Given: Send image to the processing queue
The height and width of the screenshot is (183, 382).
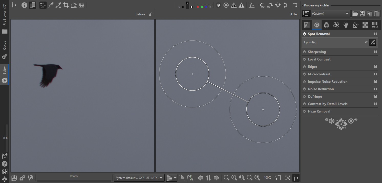Looking at the screenshot, I should pos(22,178).
